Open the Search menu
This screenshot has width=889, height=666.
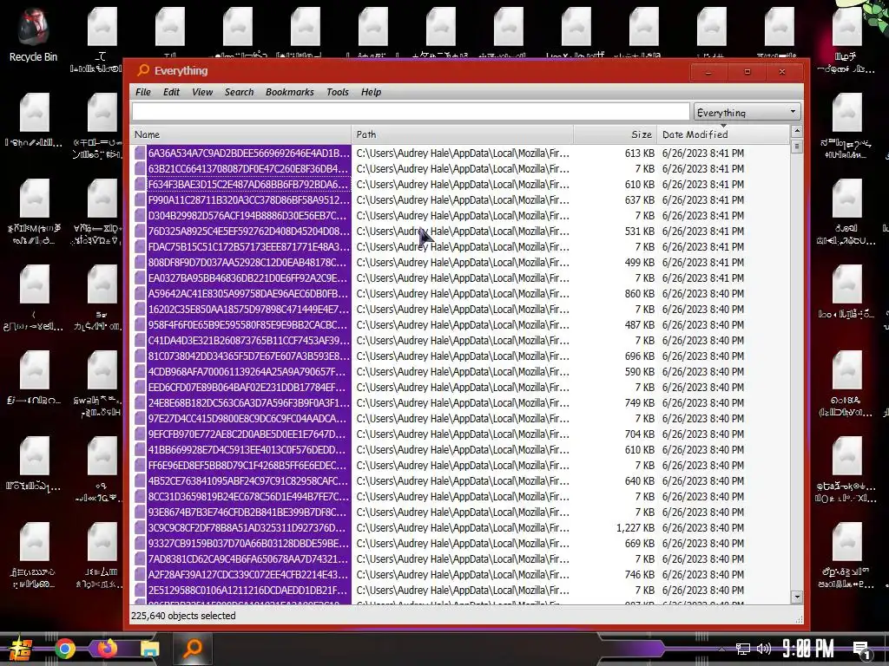239,92
